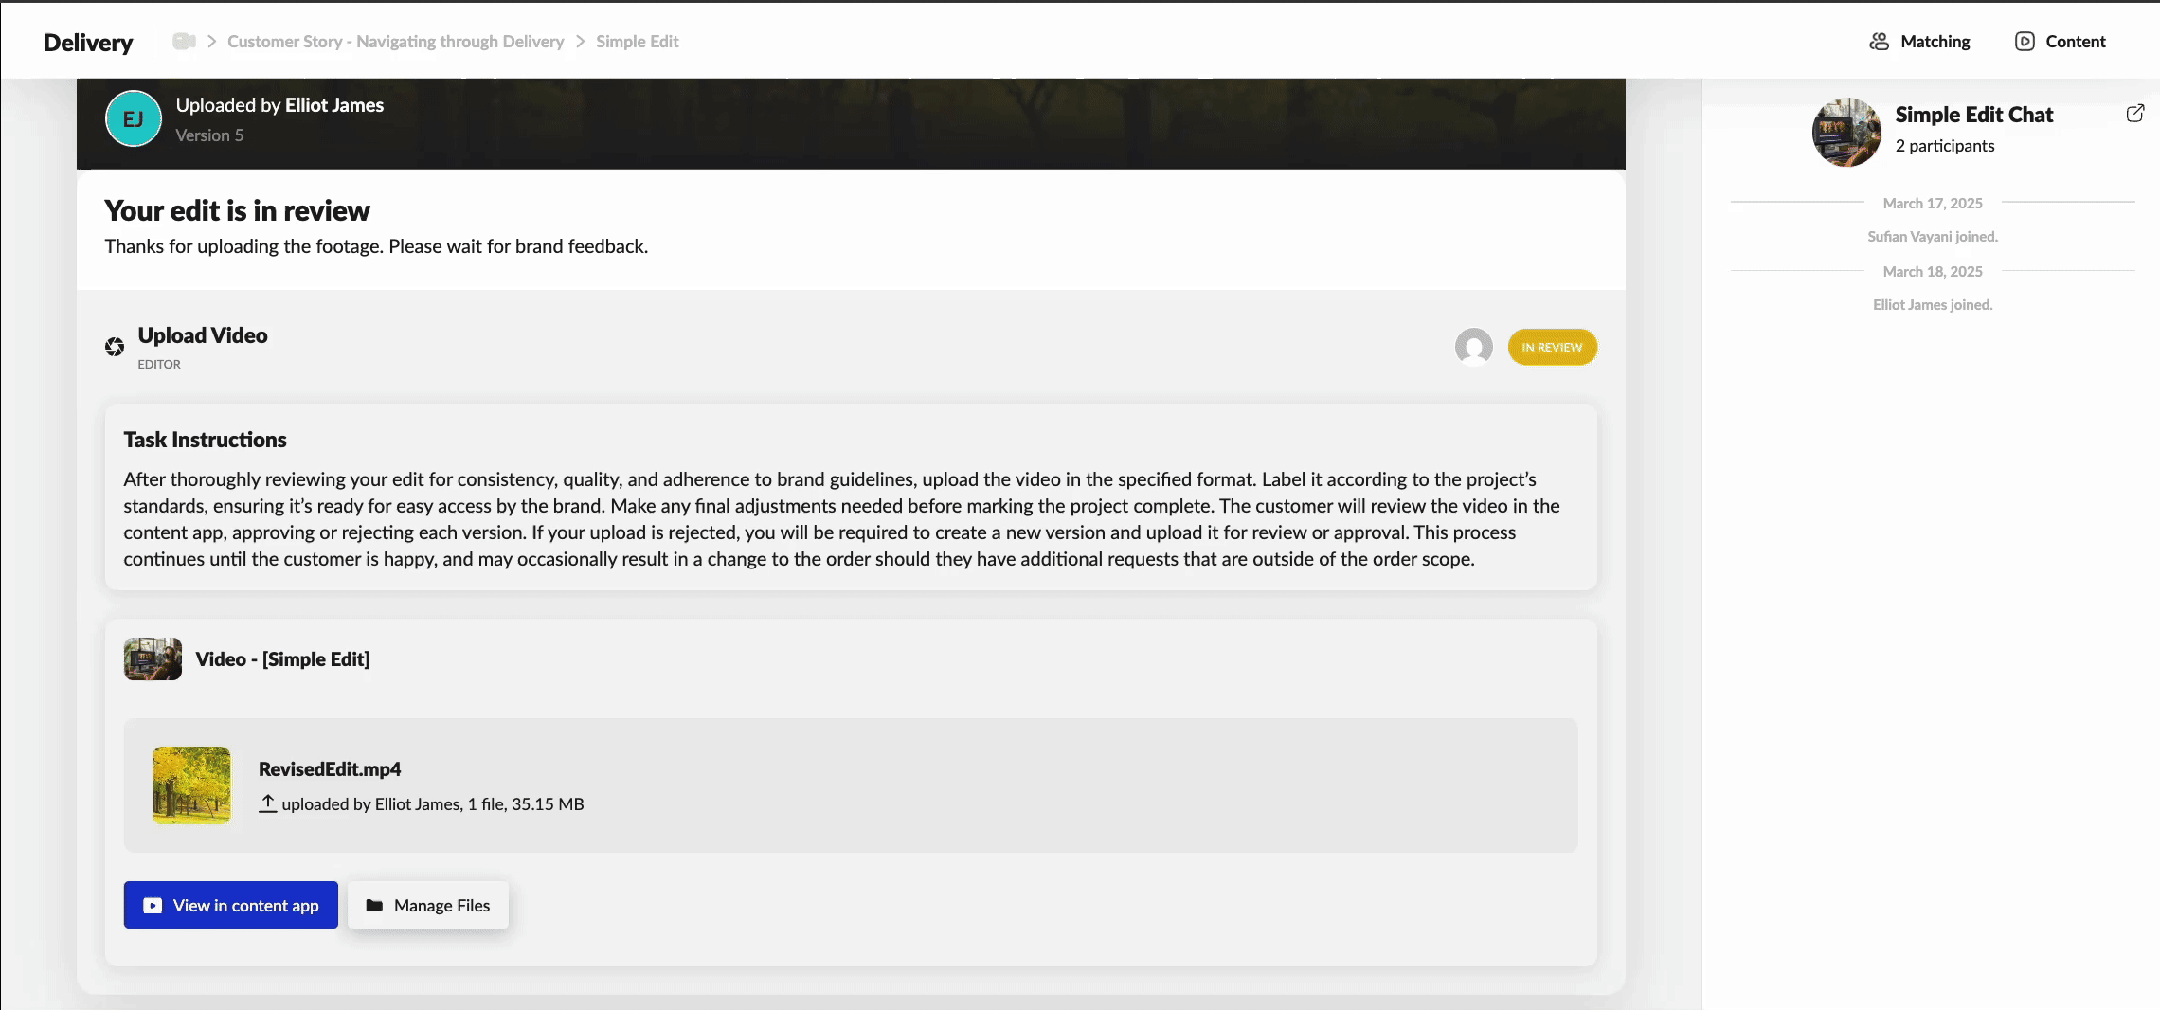Image resolution: width=2160 pixels, height=1010 pixels.
Task: Pop out the Simple Edit Chat
Action: coord(2134,114)
